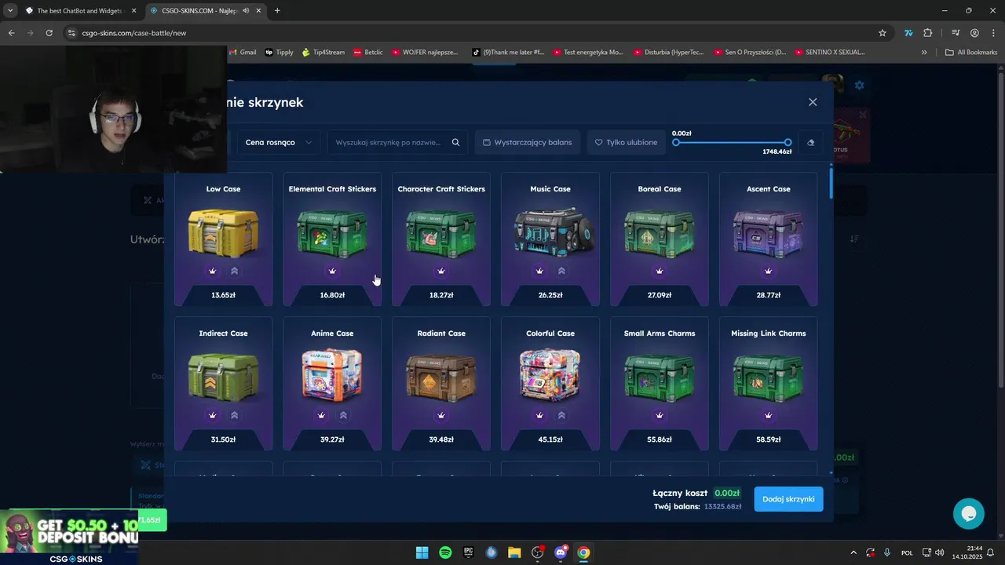Open the Chrome extensions puzzle icon

point(928,33)
